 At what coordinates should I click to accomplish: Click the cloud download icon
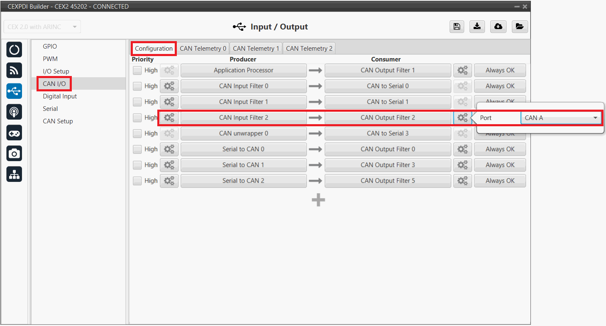tap(498, 27)
